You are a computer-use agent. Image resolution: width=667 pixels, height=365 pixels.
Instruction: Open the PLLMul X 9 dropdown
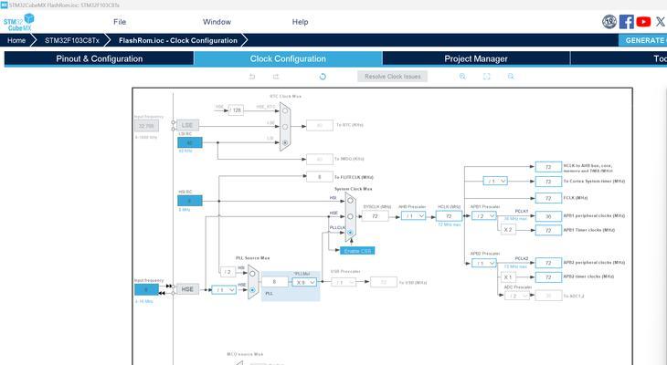click(x=304, y=282)
